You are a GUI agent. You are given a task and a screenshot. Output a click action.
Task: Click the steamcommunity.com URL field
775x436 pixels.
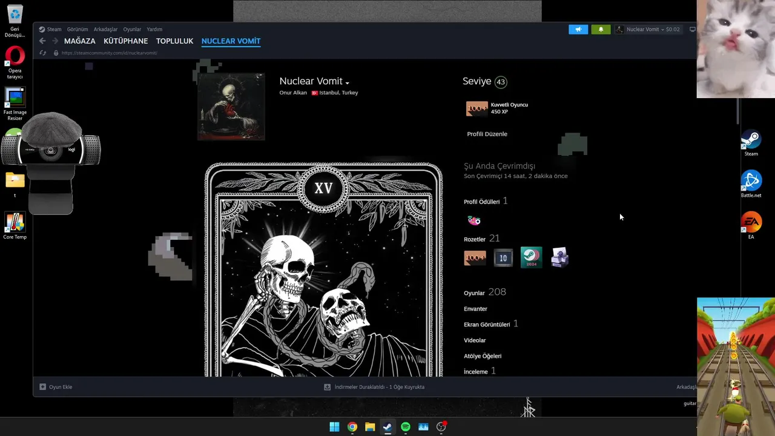click(x=109, y=53)
